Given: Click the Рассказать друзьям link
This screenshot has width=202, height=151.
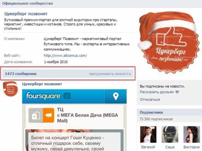Looking at the screenshot, I should (157, 92).
